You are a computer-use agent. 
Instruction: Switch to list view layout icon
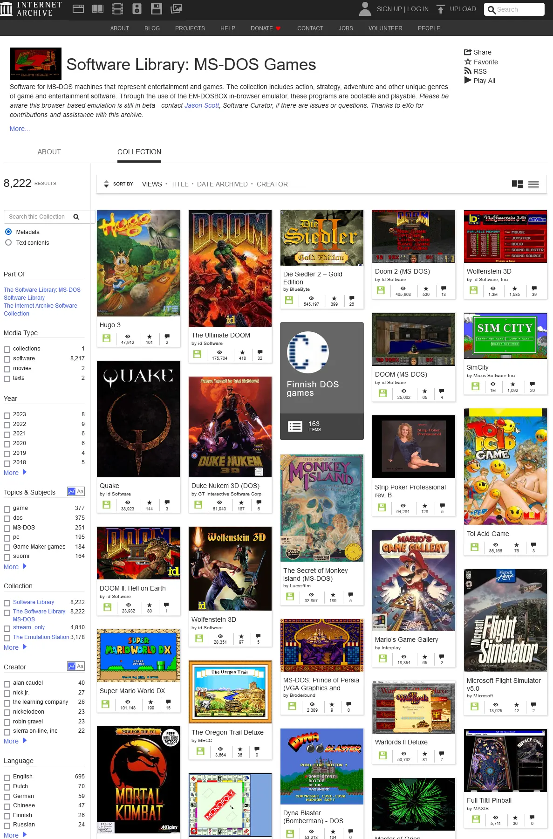[533, 185]
